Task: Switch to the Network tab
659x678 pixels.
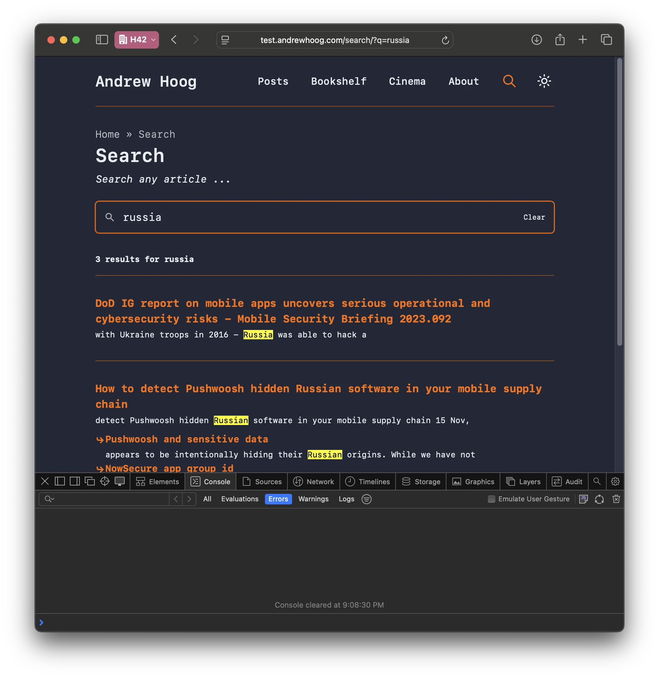Action: pyautogui.click(x=313, y=481)
